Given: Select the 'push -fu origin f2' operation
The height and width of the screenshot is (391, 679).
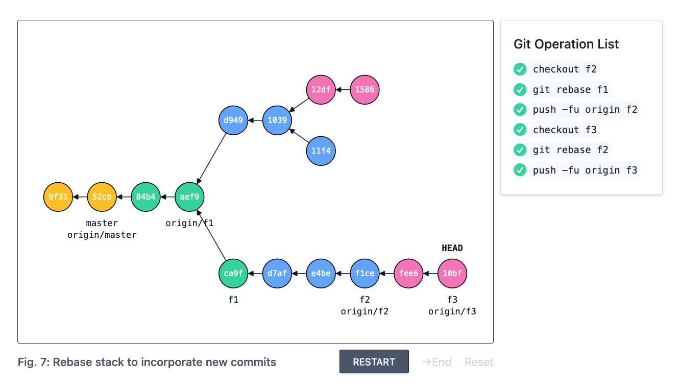Looking at the screenshot, I should [585, 110].
